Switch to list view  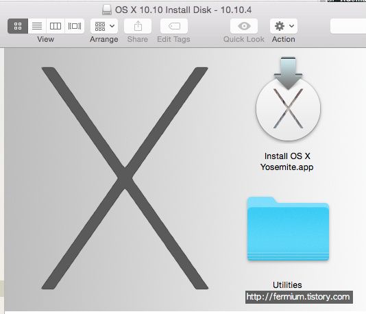(37, 26)
